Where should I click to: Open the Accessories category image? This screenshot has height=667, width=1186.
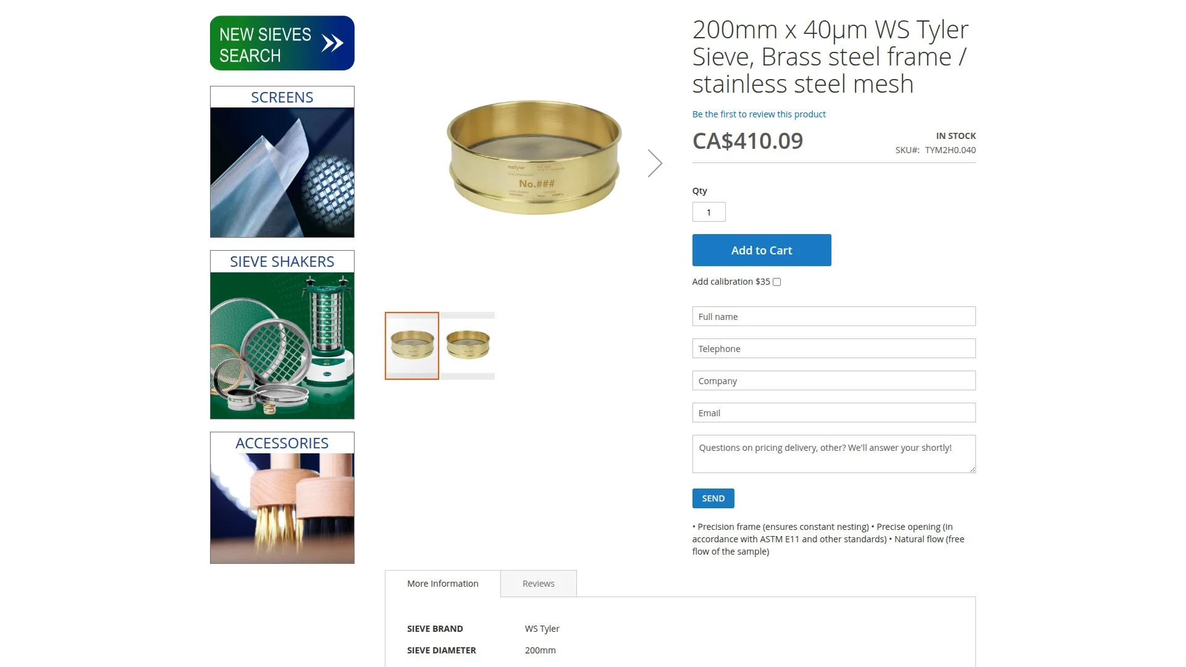click(282, 508)
